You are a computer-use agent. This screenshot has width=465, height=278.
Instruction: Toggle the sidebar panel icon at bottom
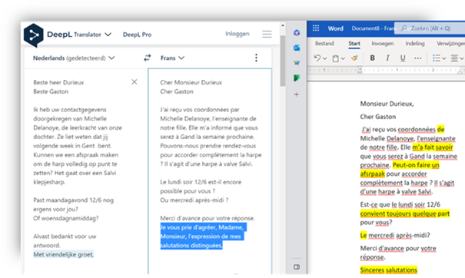[x=297, y=267]
